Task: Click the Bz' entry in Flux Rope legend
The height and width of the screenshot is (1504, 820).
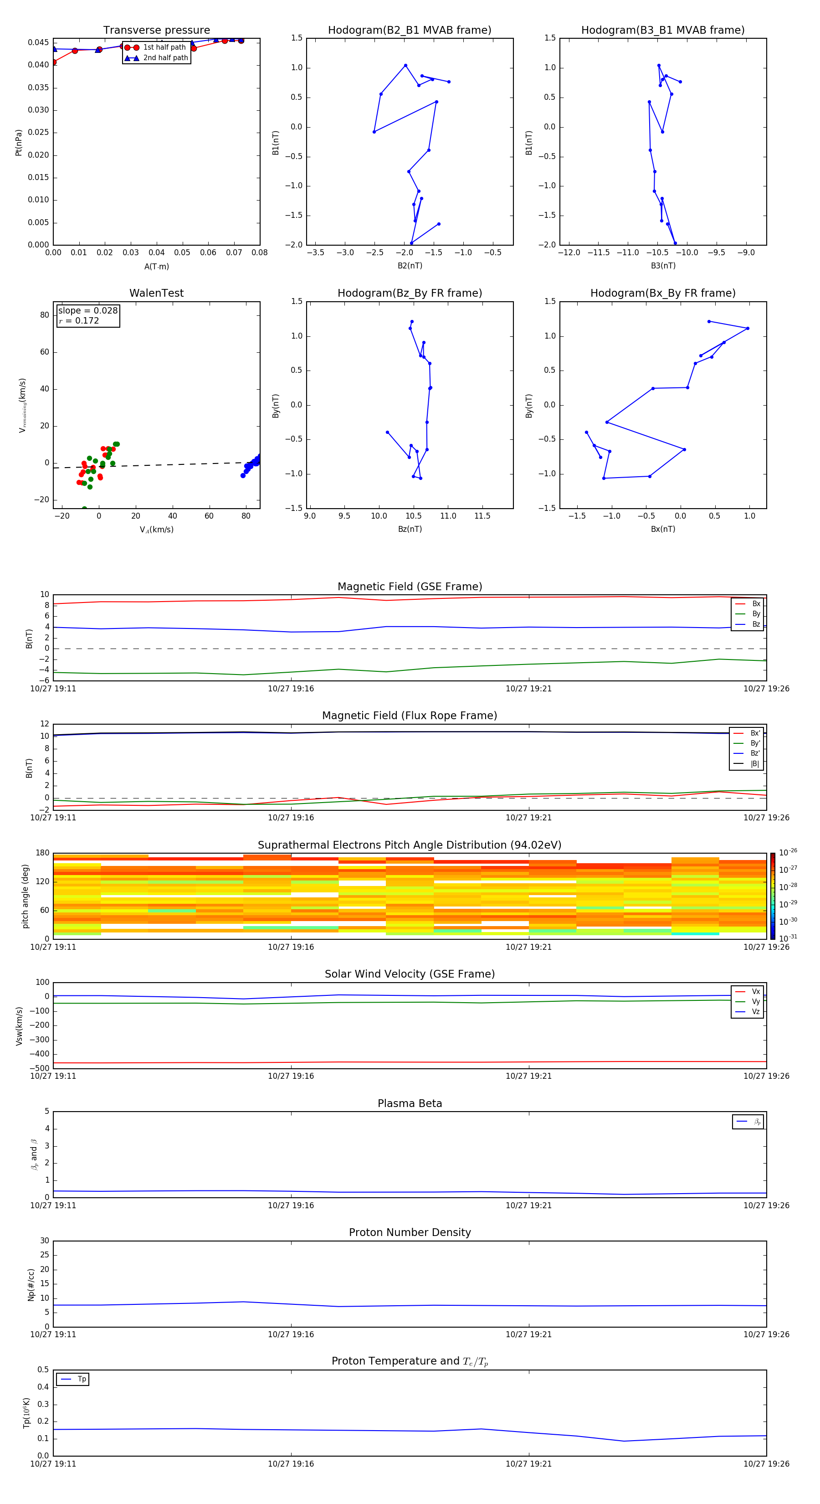Action: tap(747, 753)
